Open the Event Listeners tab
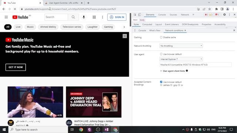 coord(172,24)
